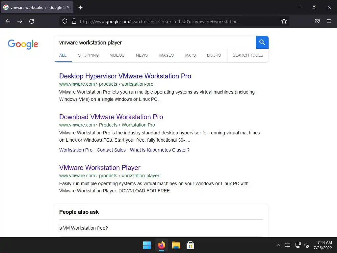
Task: Open Windows Start menu
Action: [147, 245]
